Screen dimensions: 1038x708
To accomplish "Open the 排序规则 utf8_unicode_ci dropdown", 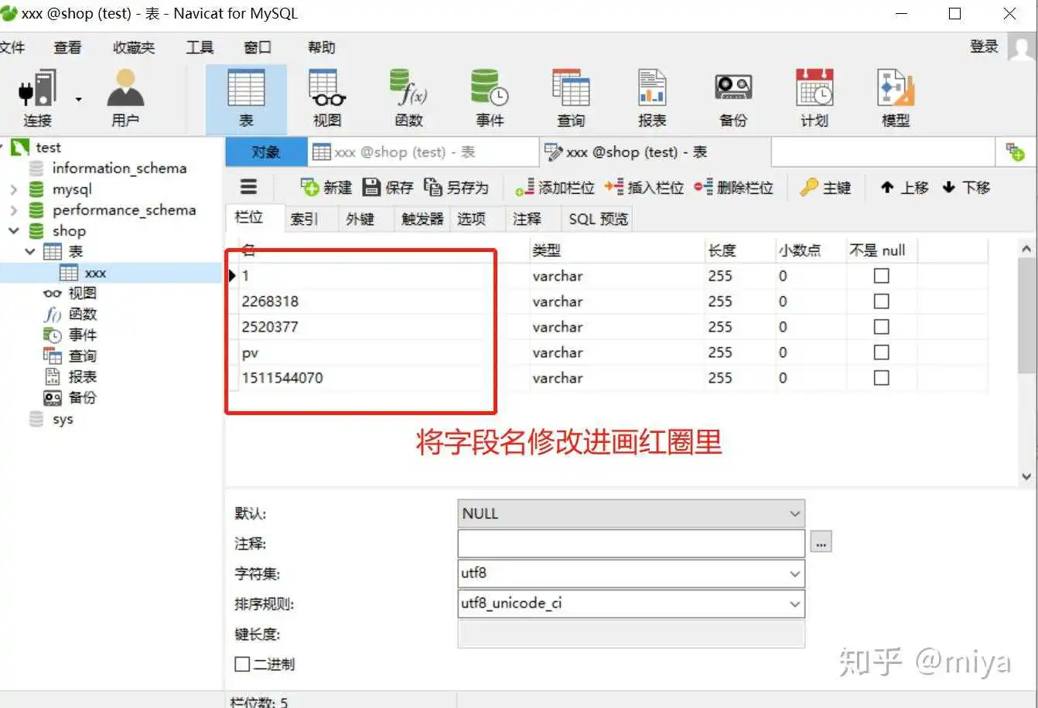I will (x=794, y=604).
